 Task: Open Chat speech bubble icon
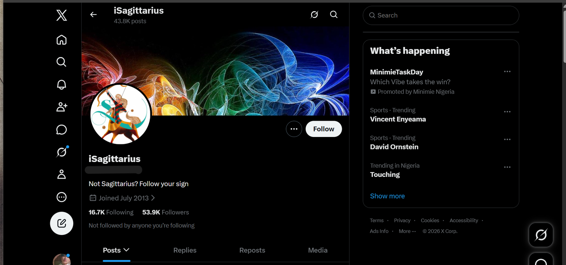pos(62,129)
